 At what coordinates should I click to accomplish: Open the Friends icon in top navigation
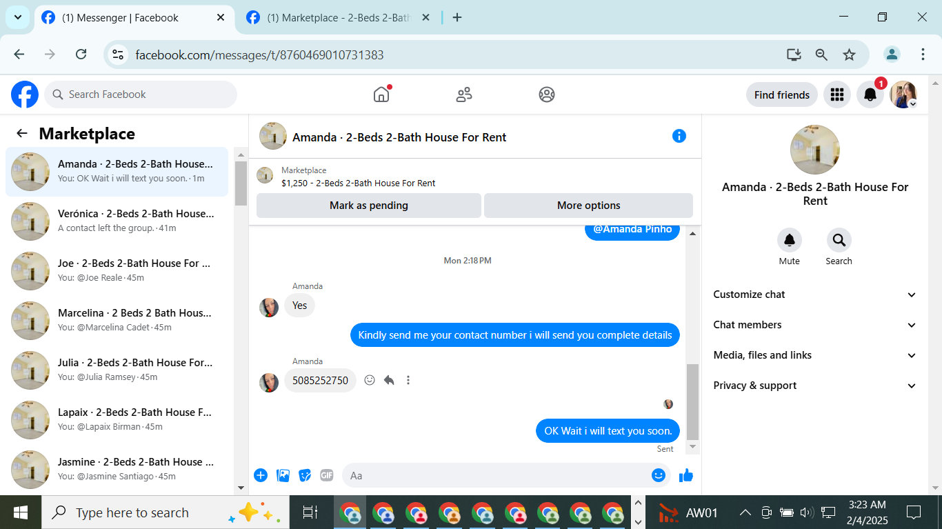point(464,94)
